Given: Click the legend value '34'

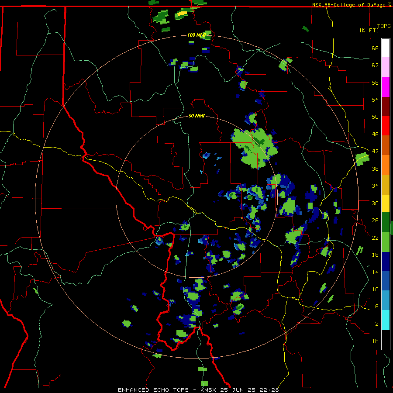Looking at the screenshot, I should click(375, 186).
